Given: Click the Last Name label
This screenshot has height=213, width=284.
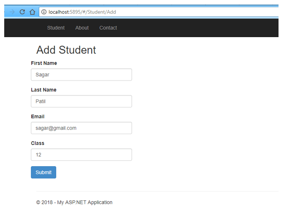Looking at the screenshot, I should 43,90.
